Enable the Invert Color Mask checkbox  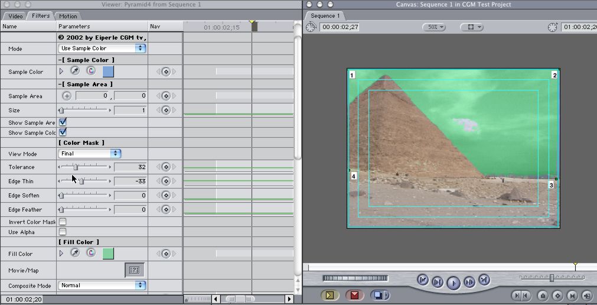63,222
